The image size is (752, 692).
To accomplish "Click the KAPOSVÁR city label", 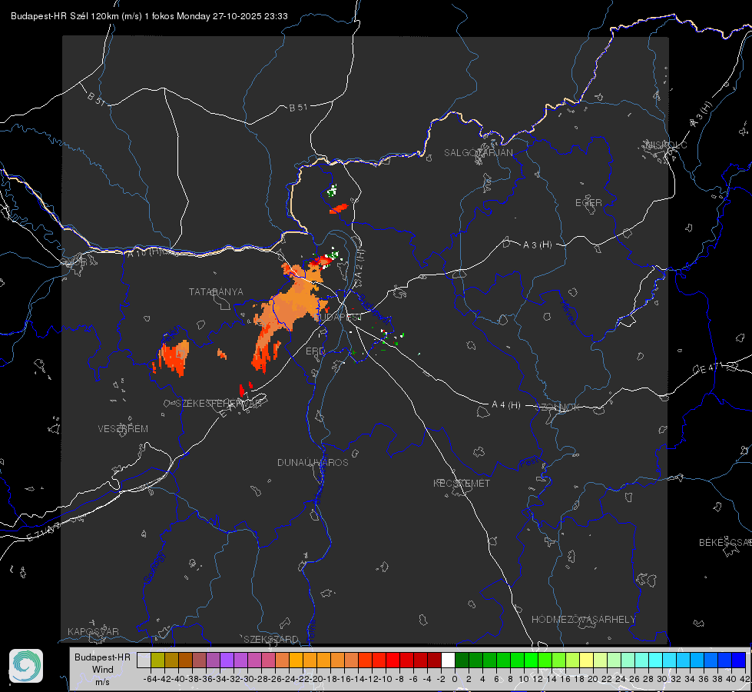I will tap(93, 631).
